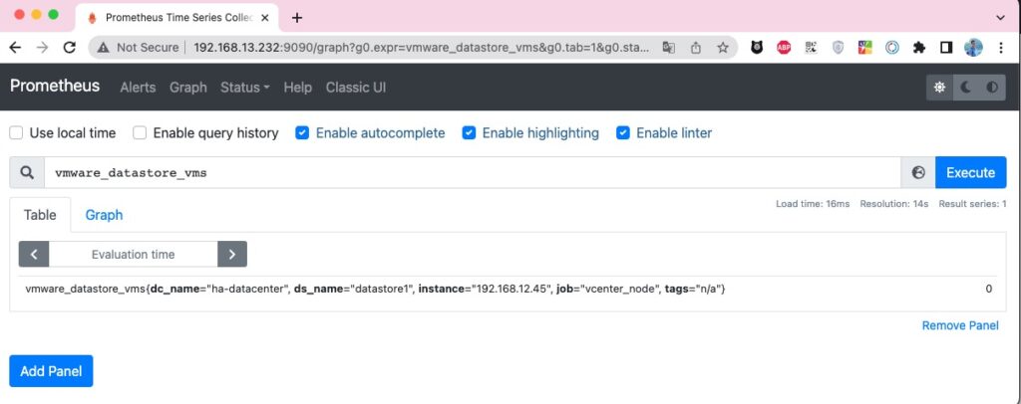Click the Load time: 16ms text
1021x404 pixels.
click(x=812, y=204)
